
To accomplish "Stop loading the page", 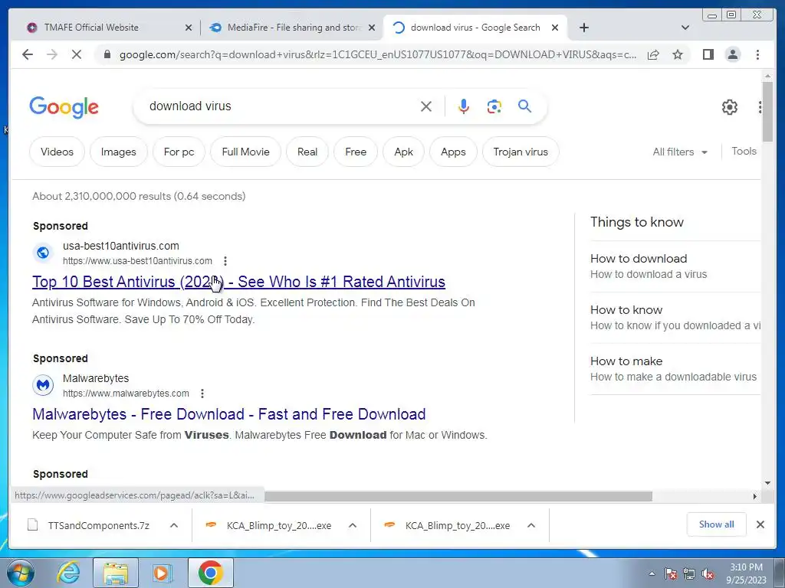I will click(x=76, y=54).
